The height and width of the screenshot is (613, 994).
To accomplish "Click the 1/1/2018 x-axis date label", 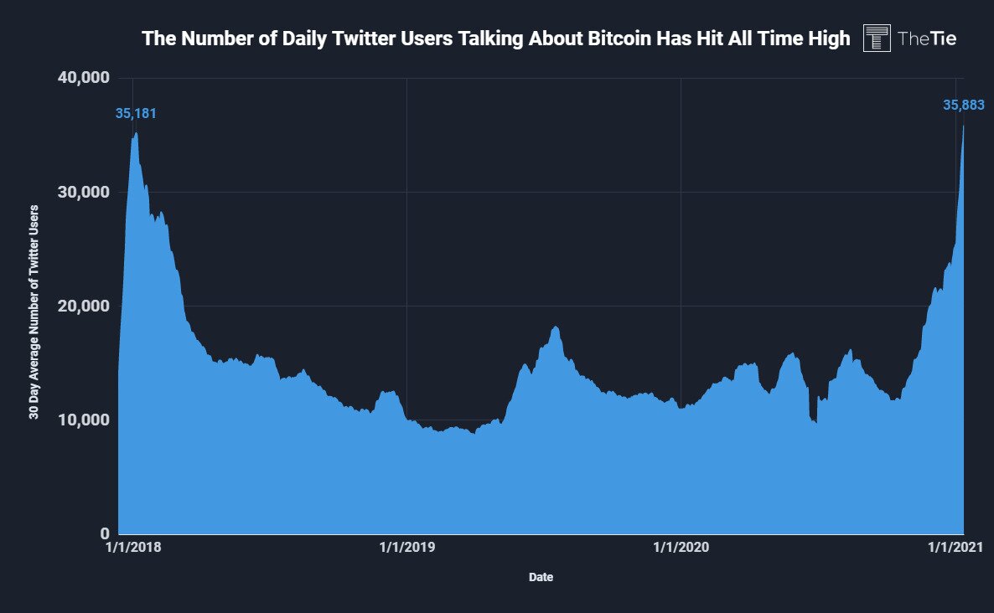I will [133, 547].
